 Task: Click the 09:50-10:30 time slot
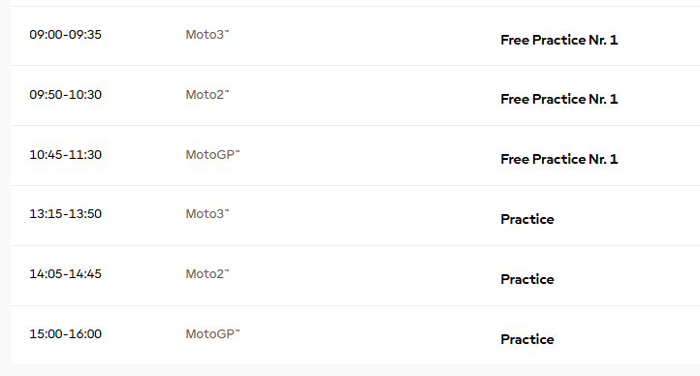(x=65, y=95)
